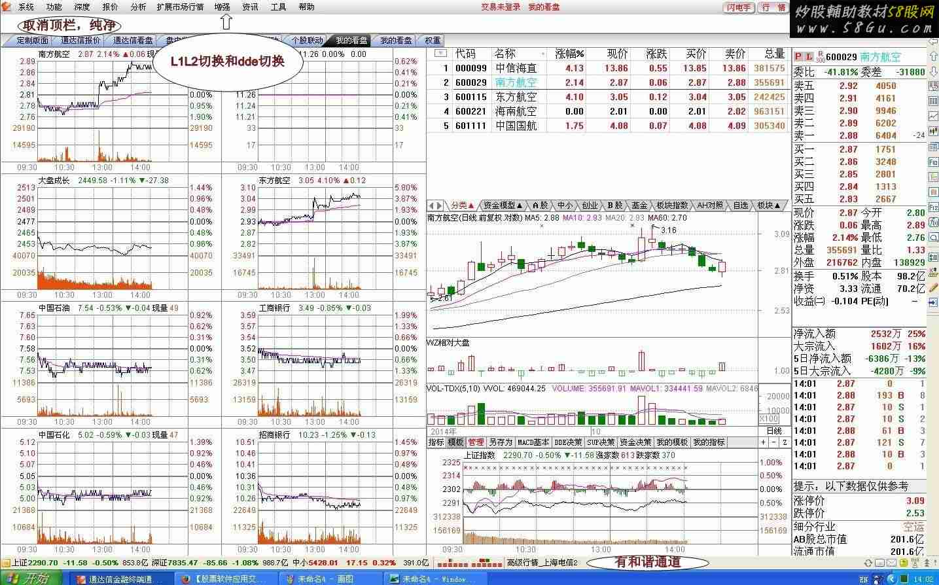
Task: Select the 海南航空 row
Action: 609,111
